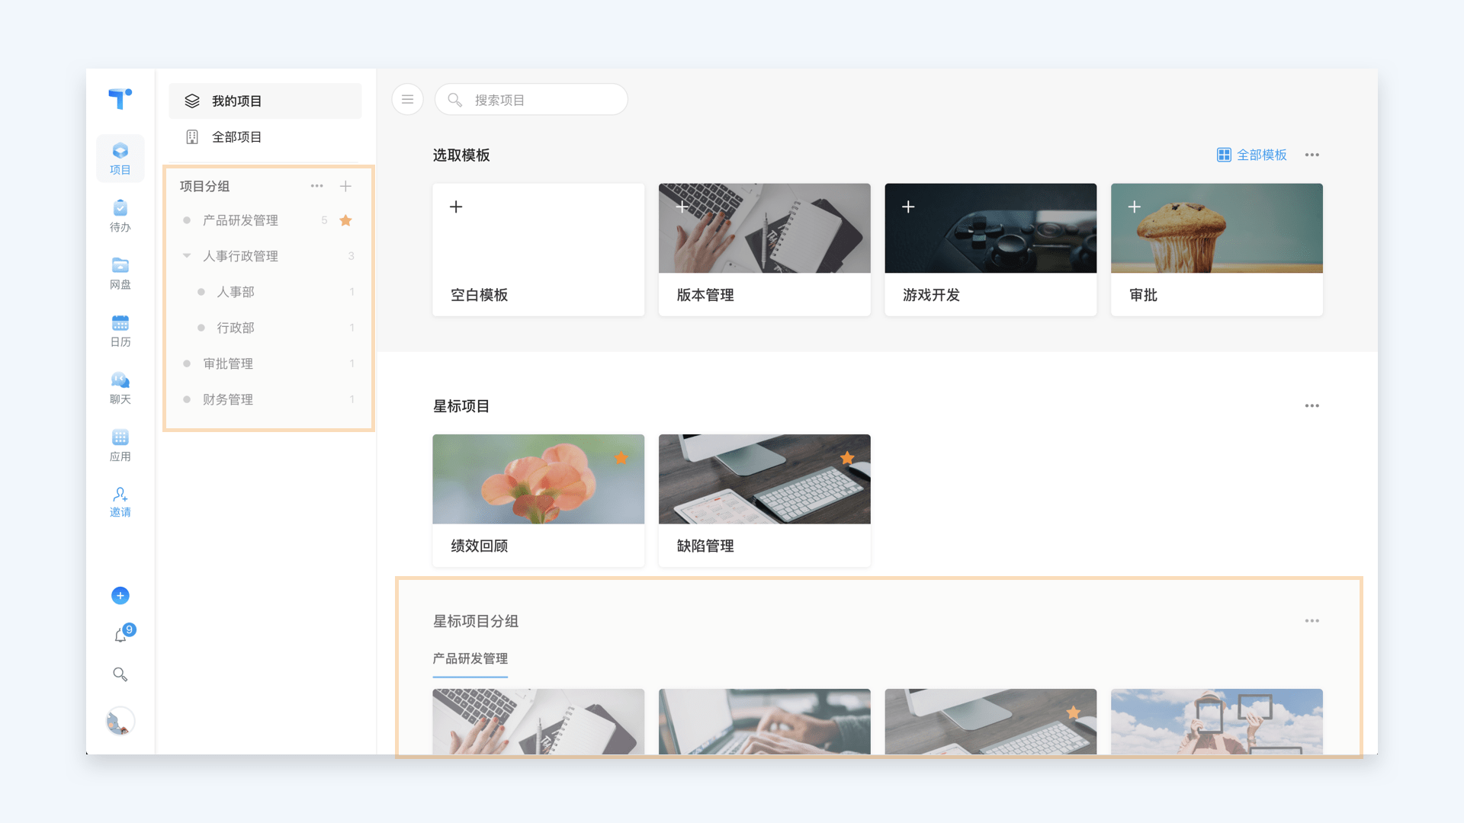Click the collapse/expand sidebar toggle icon
Image resolution: width=1464 pixels, height=823 pixels.
click(408, 100)
